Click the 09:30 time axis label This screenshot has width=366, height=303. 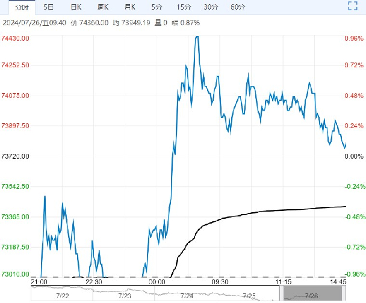tap(220, 281)
